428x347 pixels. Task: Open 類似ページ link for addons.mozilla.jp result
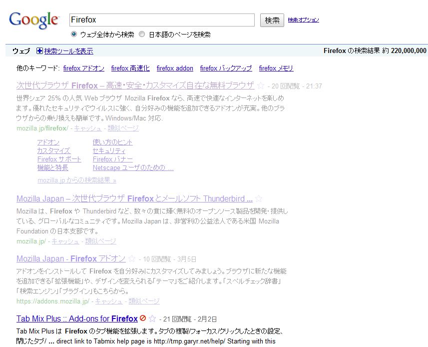(x=144, y=301)
